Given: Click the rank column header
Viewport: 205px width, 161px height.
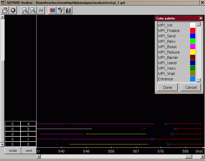Looking at the screenshot, I should 29,151.
